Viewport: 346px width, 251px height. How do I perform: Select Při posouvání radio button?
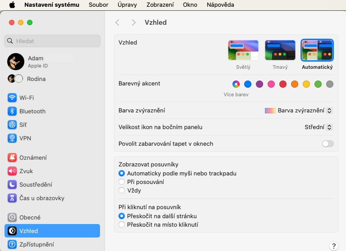coord(122,182)
